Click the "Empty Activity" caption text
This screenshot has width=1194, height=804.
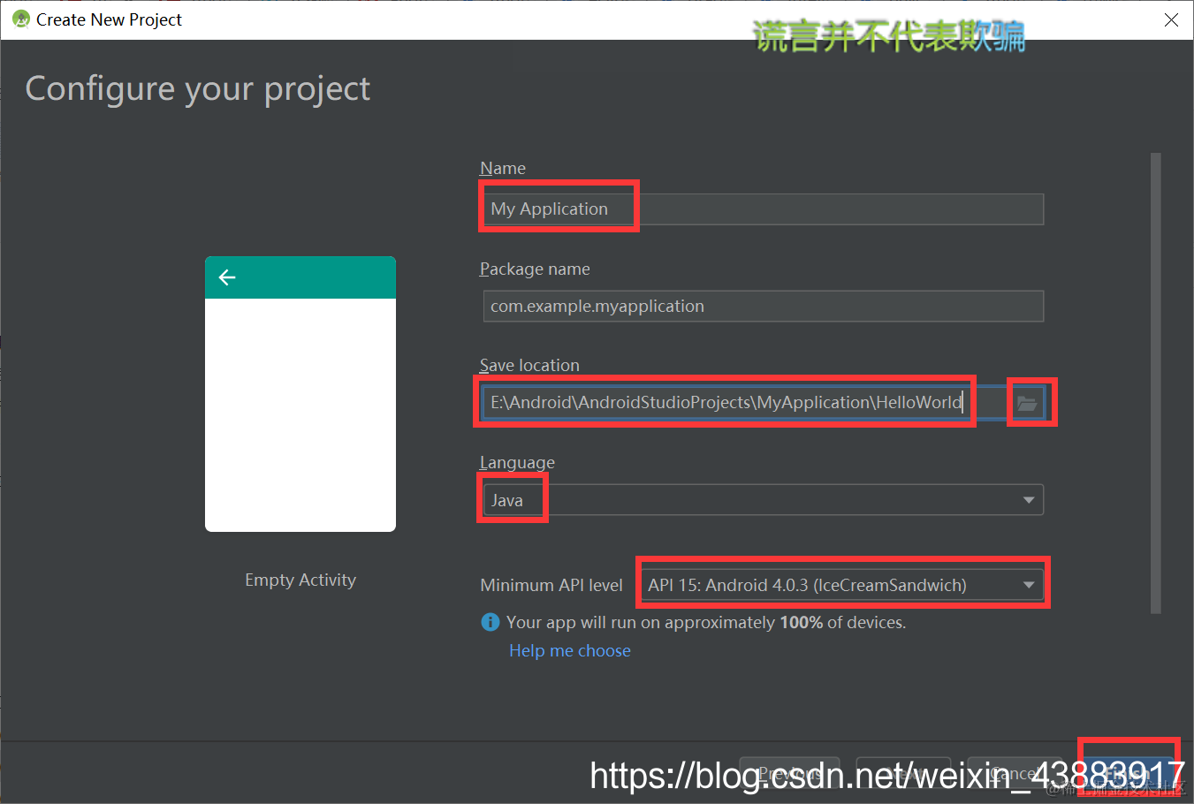pos(300,580)
